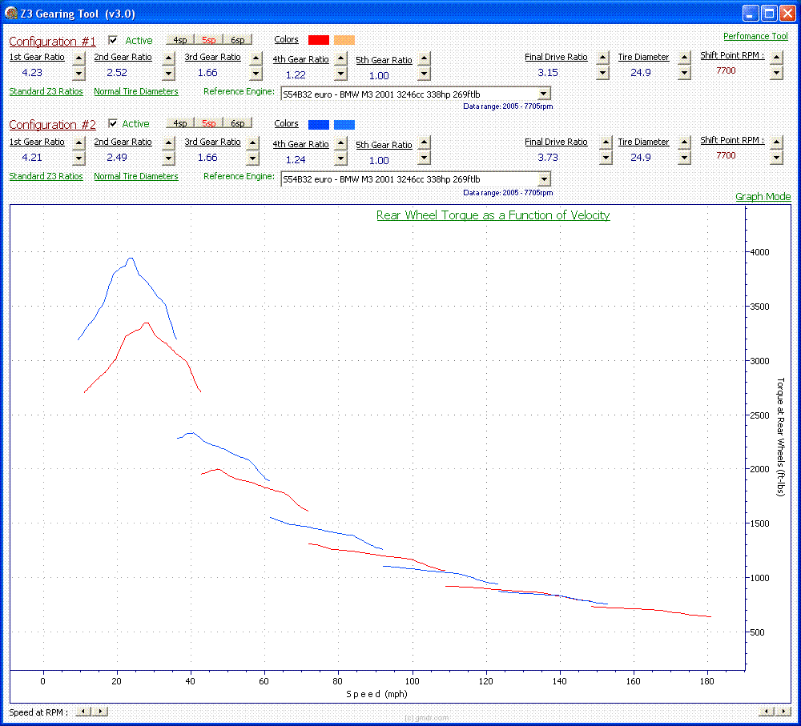
Task: Select 4sp tab for Configuration #2
Action: 180,123
